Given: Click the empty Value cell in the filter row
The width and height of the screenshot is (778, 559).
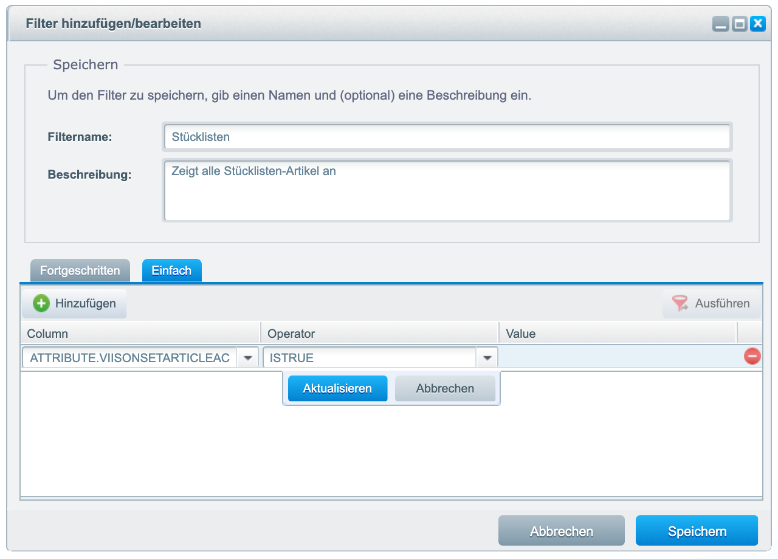Looking at the screenshot, I should (617, 357).
